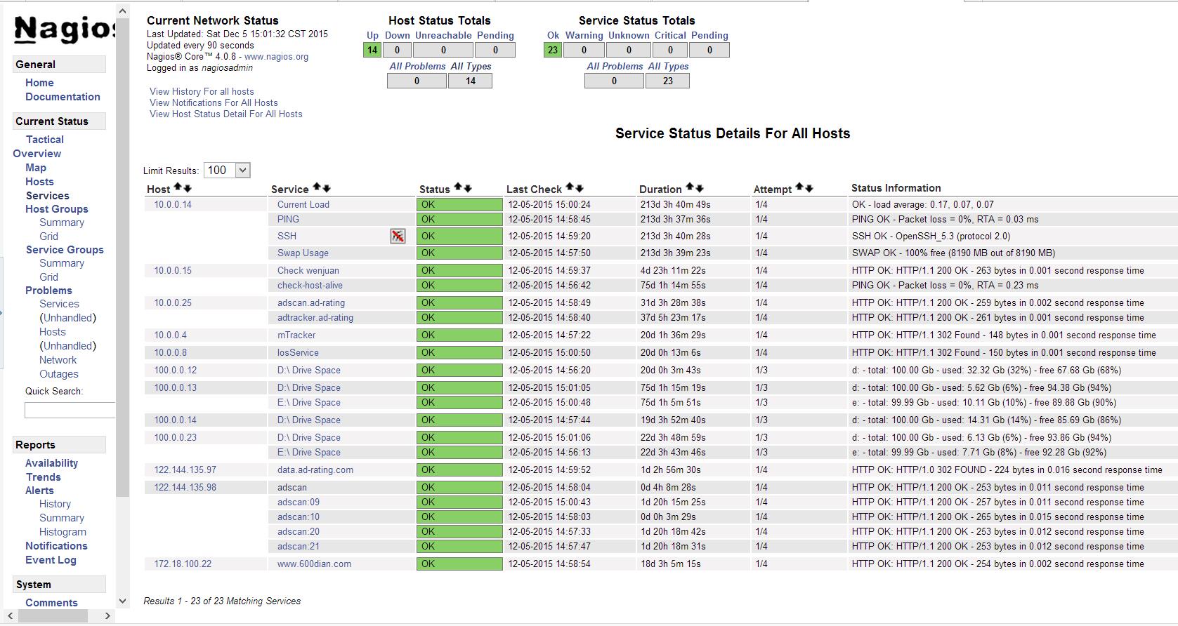Open Notifications report link
Screen dimensions: 1178x626
[56, 546]
